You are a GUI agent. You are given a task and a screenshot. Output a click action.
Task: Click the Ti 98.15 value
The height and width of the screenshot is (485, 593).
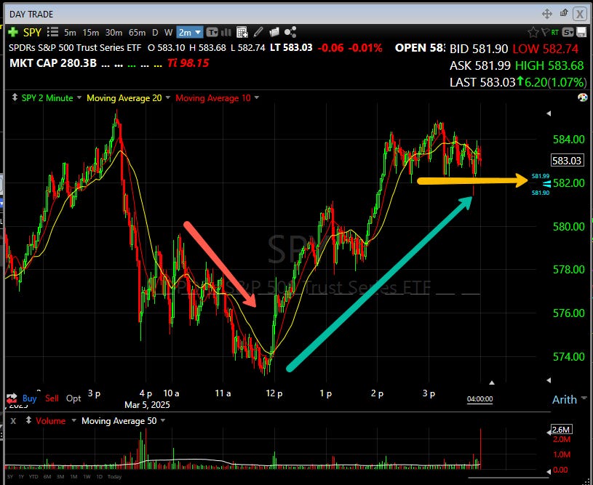click(x=188, y=63)
